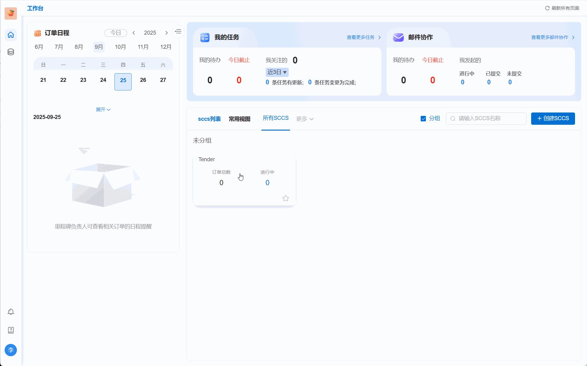
Task: Click the SCCS name search field
Action: click(x=486, y=119)
